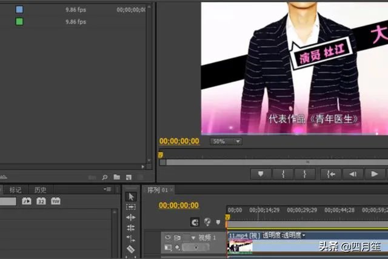Image resolution: width=388 pixels, height=259 pixels.
Task: Play the sequence in the program monitor
Action: (375, 174)
